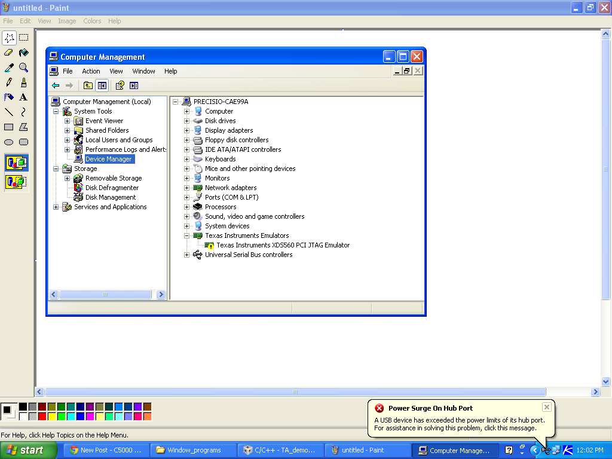Collapse the PRECISIO-CAE99A root node
This screenshot has height=459, width=612.
click(x=175, y=102)
